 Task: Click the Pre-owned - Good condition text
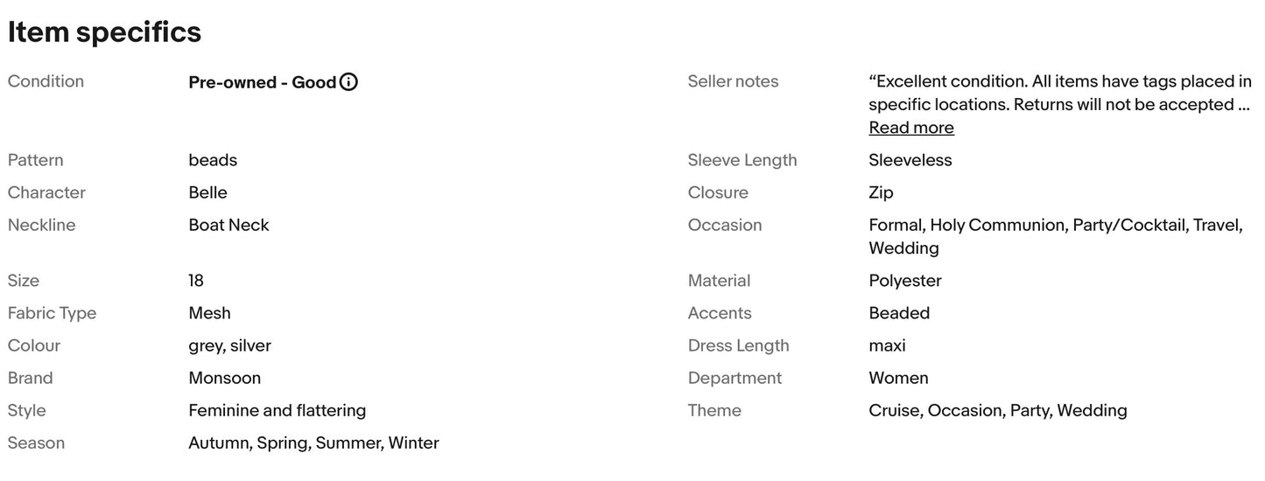(262, 82)
